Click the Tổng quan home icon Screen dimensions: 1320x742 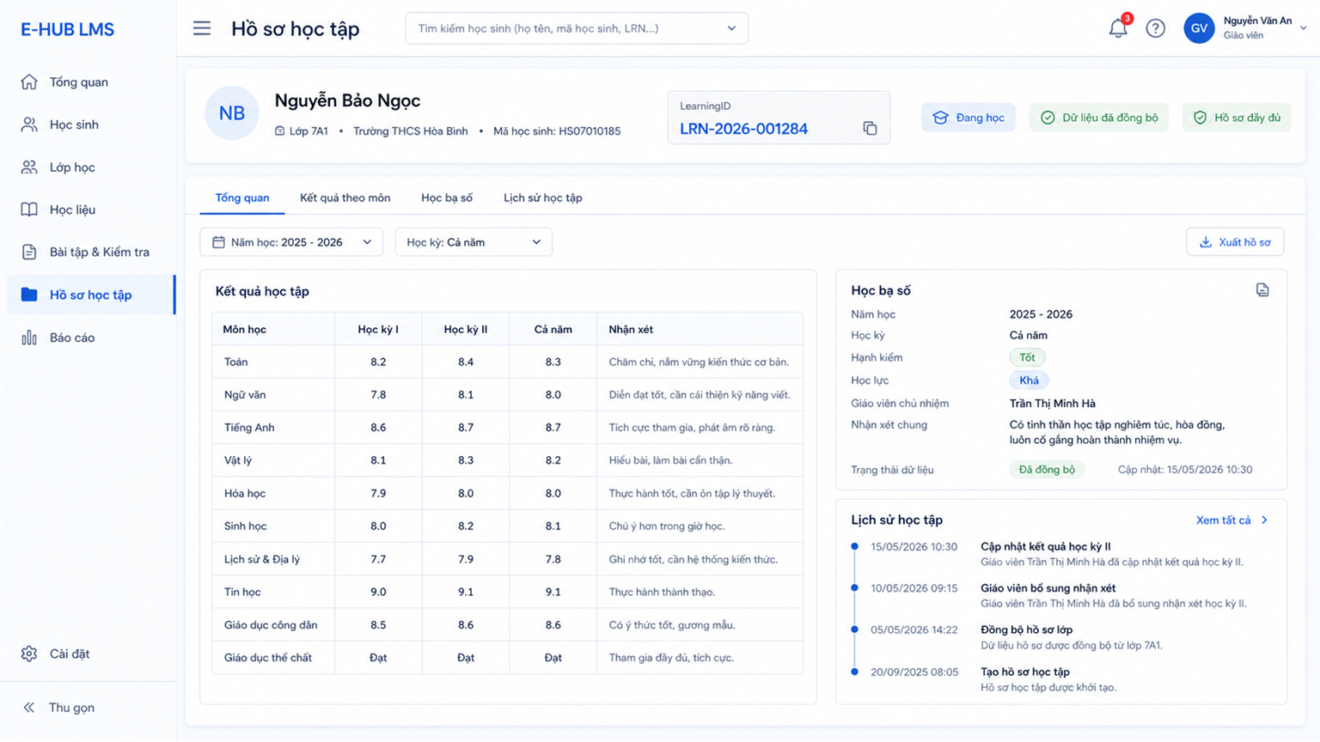coord(29,82)
